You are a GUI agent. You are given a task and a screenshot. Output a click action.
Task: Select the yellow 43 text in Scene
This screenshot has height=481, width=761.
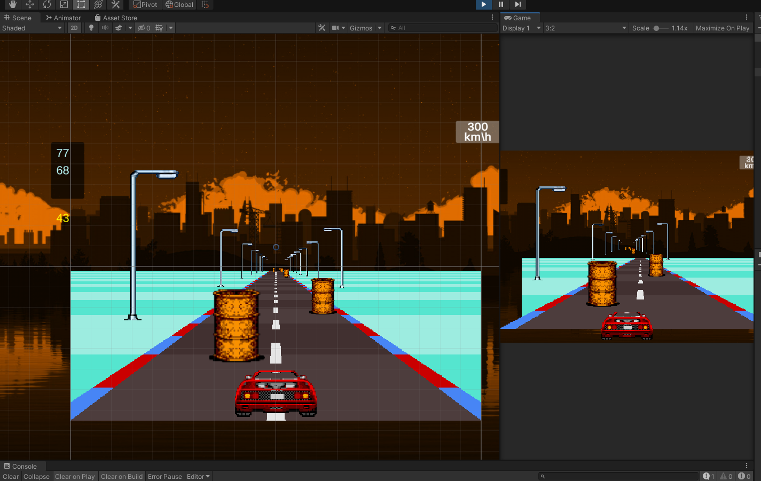coord(62,218)
